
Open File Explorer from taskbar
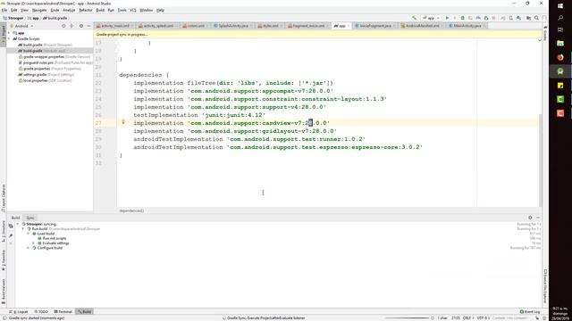[x=560, y=44]
